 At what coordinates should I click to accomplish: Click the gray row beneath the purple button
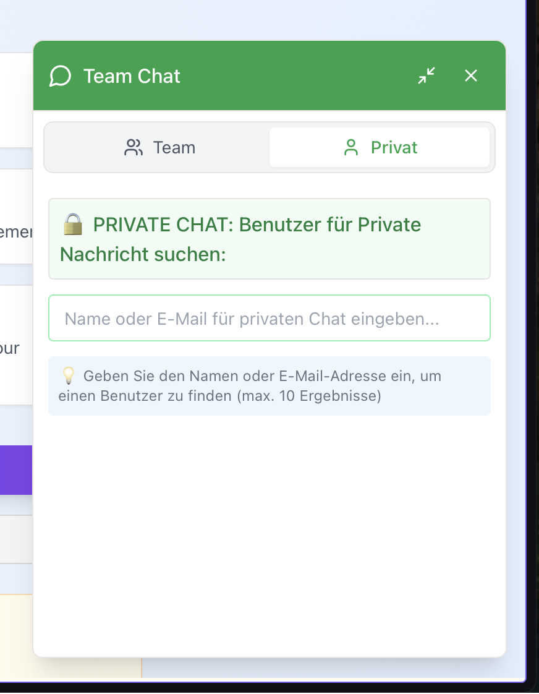tap(16, 539)
